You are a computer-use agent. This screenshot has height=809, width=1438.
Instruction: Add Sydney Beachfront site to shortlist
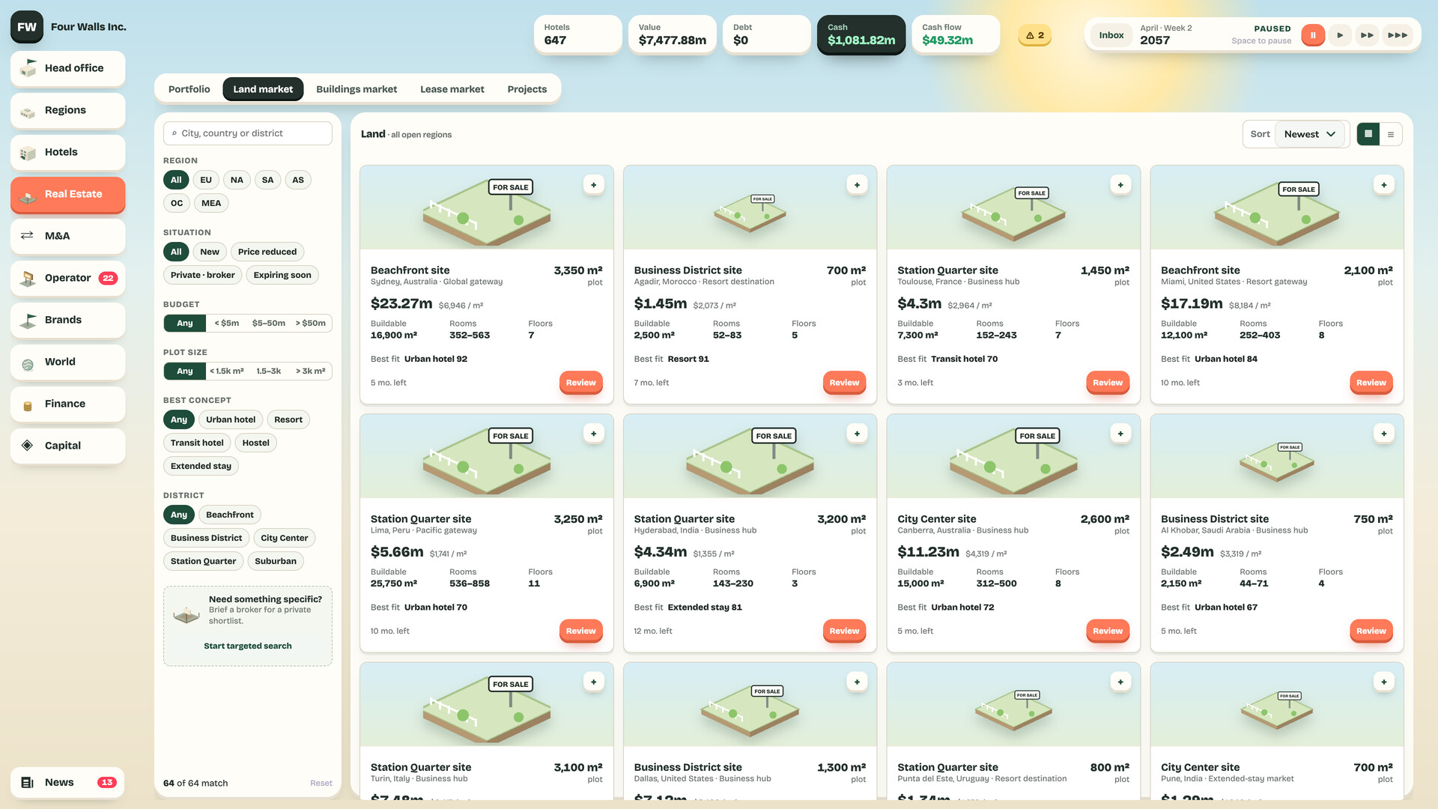(x=593, y=185)
